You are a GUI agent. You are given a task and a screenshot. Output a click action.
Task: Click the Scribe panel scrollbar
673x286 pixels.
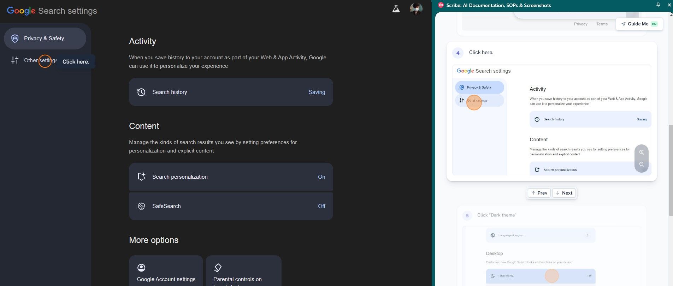click(x=671, y=170)
